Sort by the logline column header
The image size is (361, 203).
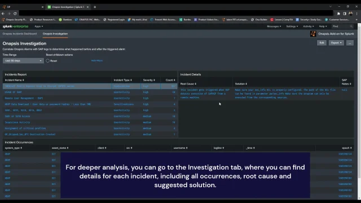218,148
